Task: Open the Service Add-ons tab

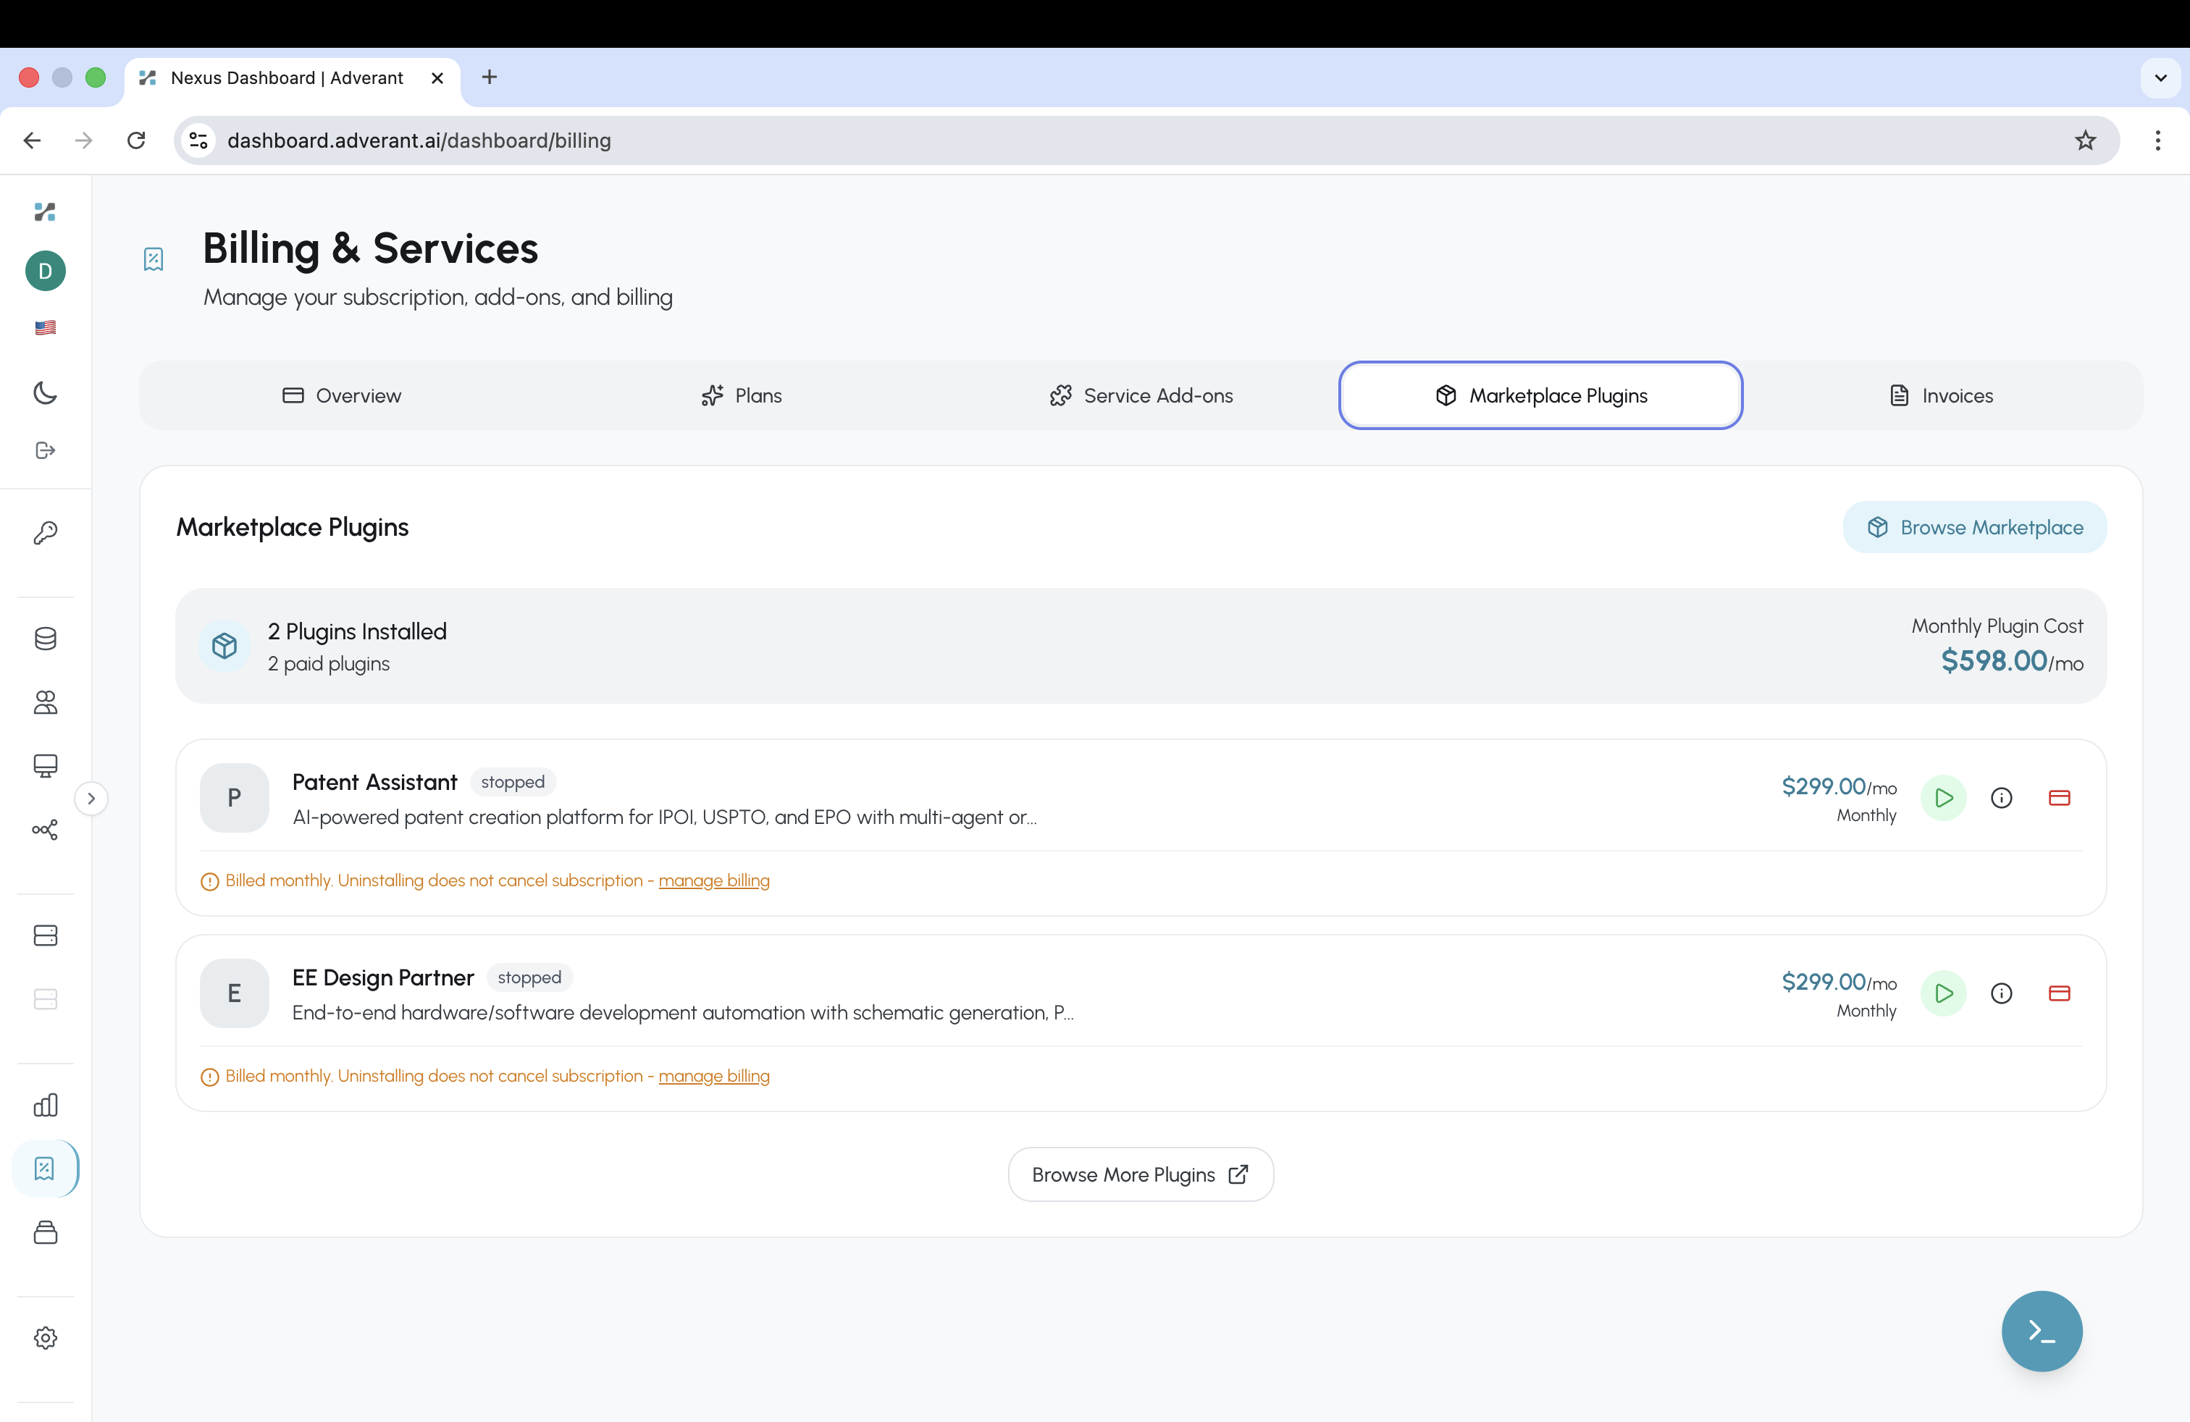Action: (x=1140, y=395)
